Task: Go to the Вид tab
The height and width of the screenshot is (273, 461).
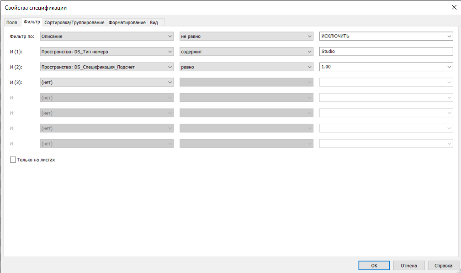Action: pyautogui.click(x=154, y=22)
